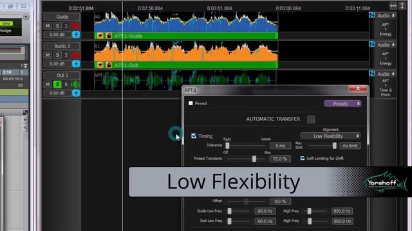Open the APT:1-Dub region dropdown arrow
Image resolution: width=412 pixels, height=231 pixels.
(100, 65)
